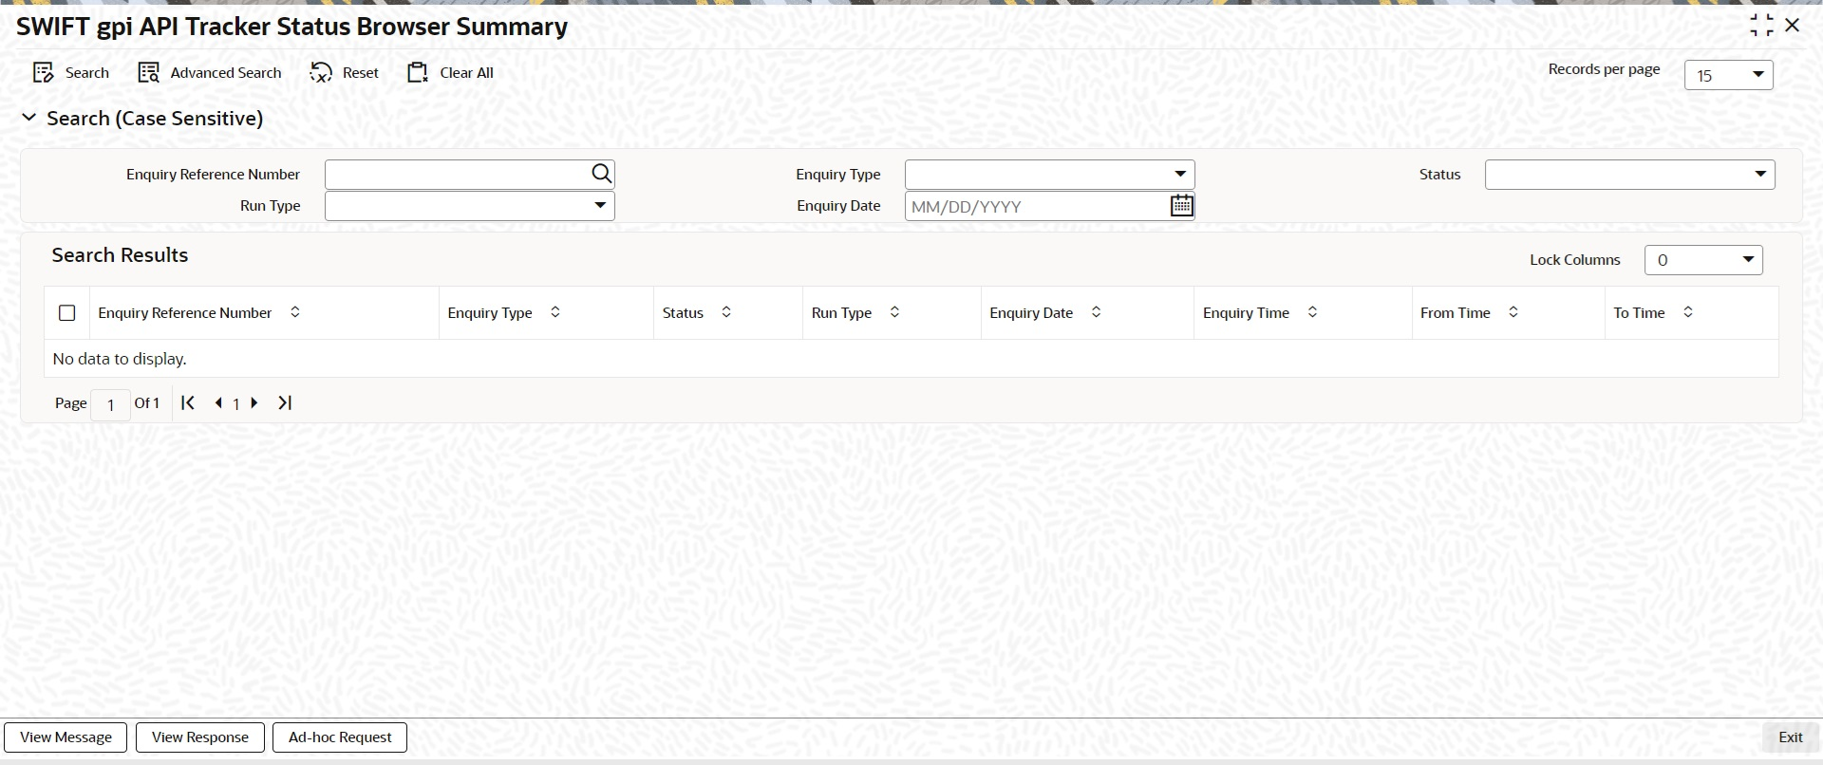Image resolution: width=1823 pixels, height=765 pixels.
Task: Go to the next results page
Action: [254, 403]
